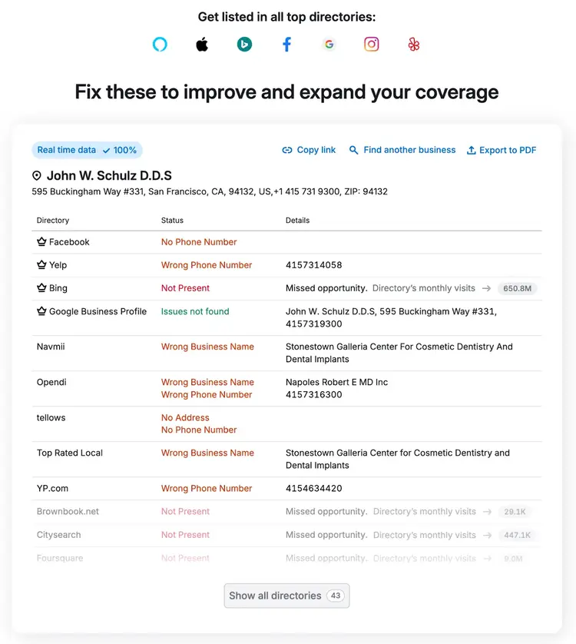Select Opendi directory name
Viewport: 576px width, 644px height.
(51, 382)
